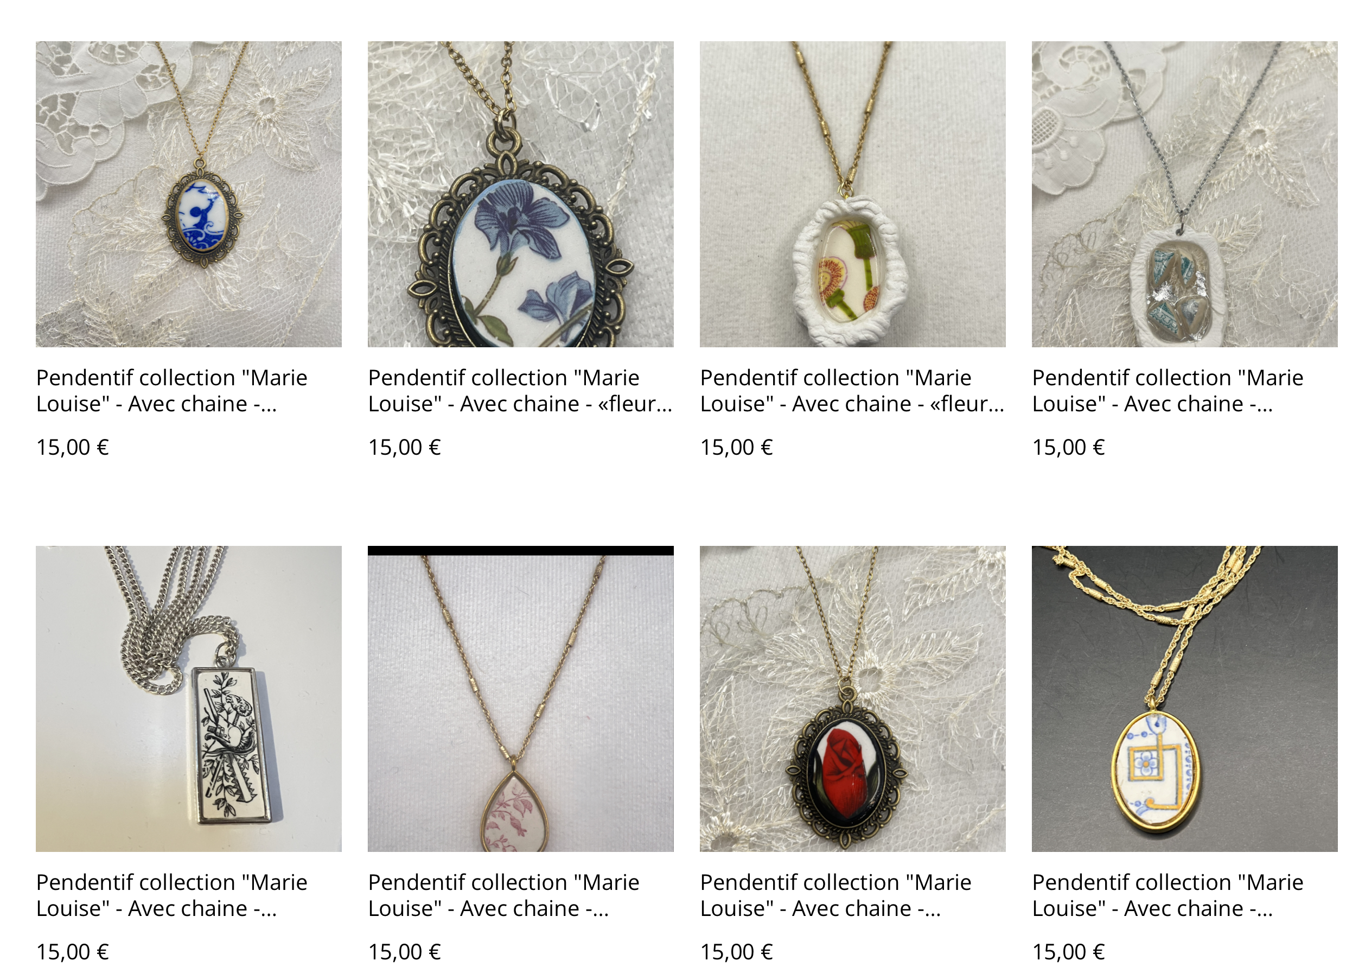Click the 15,00 € price under the gold-rimmed pendant
Screen dimensions: 1365x980
(x=1068, y=952)
